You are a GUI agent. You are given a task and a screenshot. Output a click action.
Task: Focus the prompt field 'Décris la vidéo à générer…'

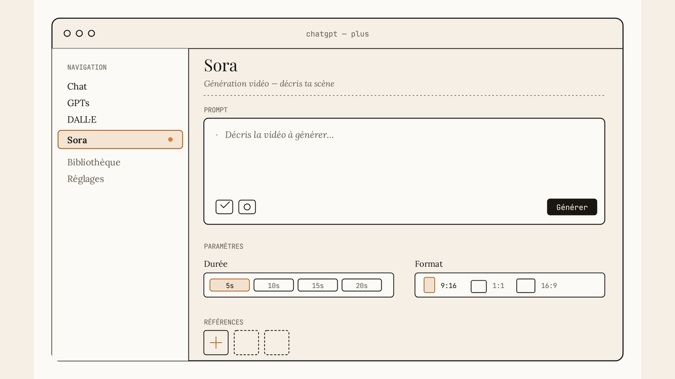404,171
